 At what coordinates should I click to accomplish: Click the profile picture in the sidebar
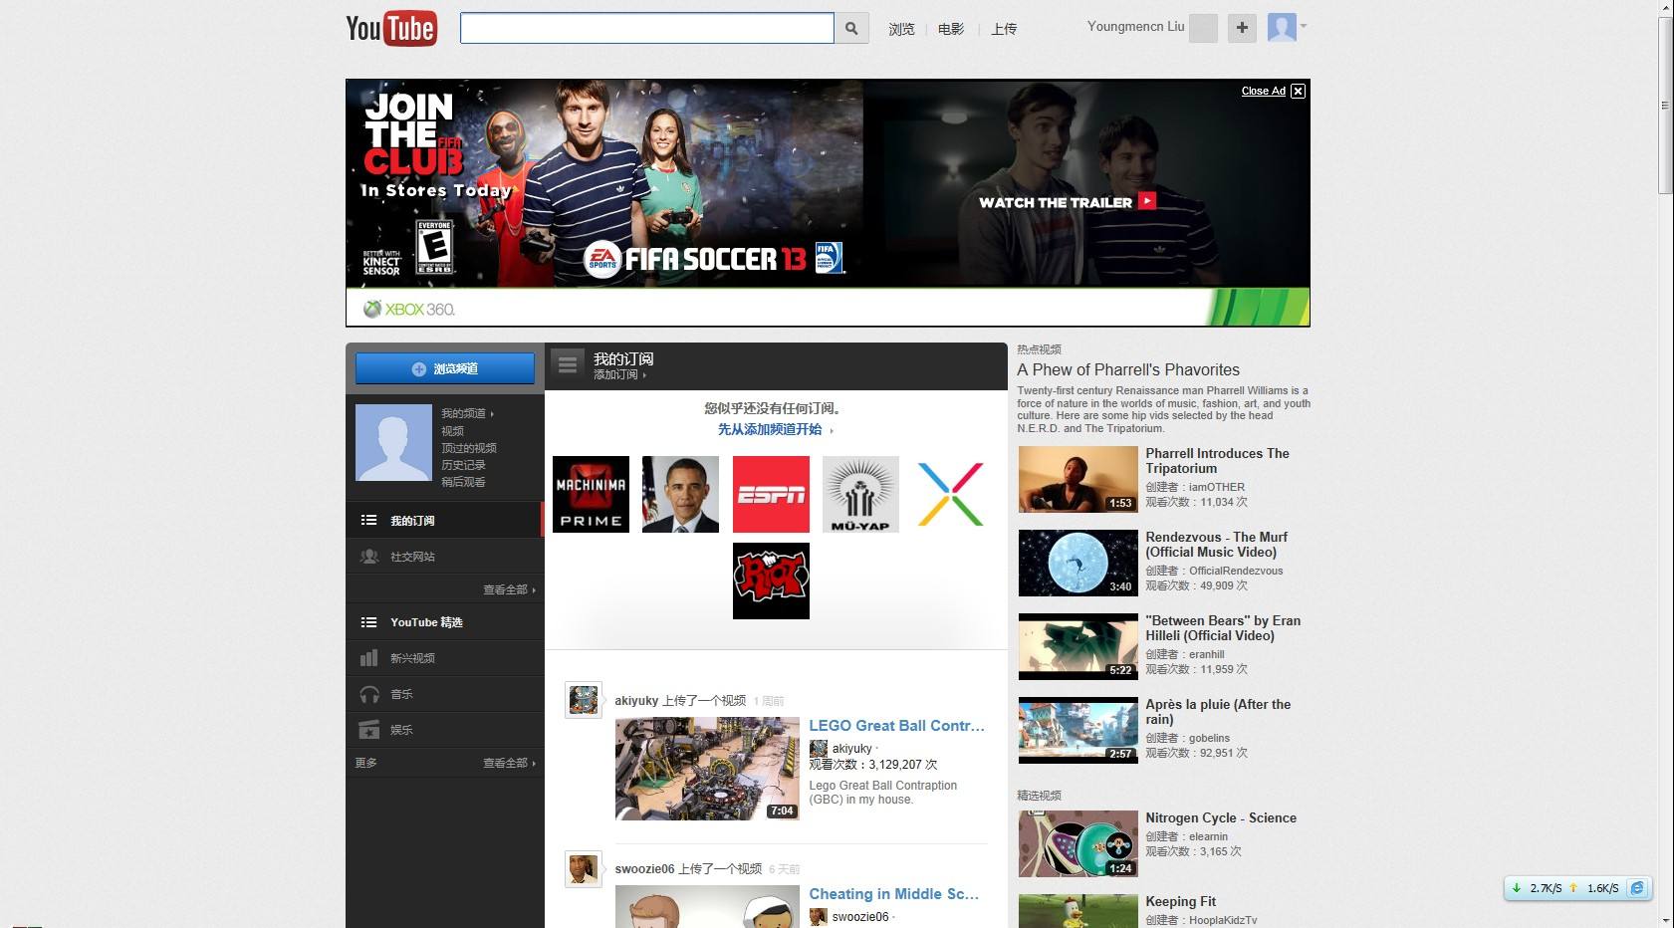pos(393,443)
